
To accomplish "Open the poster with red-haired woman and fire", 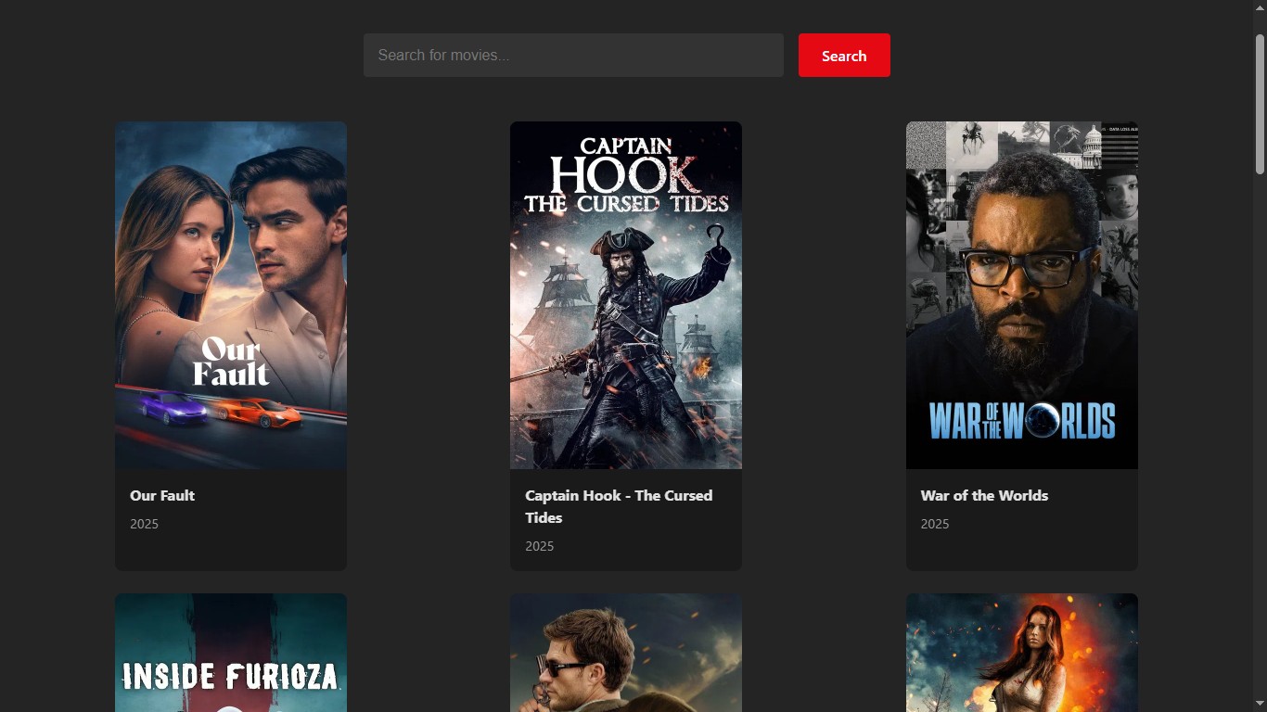I will pos(1022,653).
